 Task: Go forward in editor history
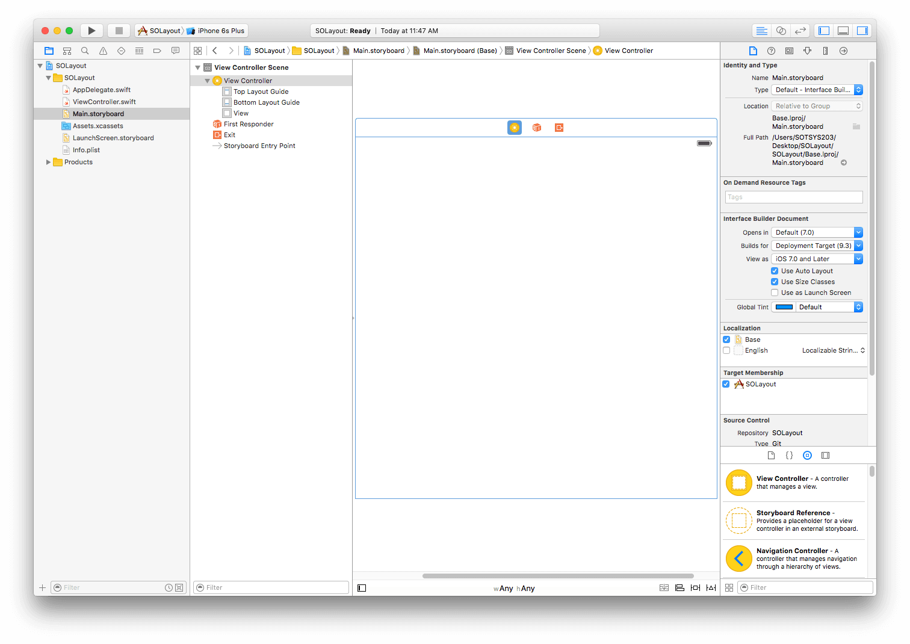click(x=231, y=51)
